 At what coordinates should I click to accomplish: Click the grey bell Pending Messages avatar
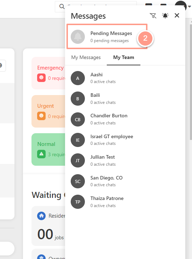click(x=78, y=37)
